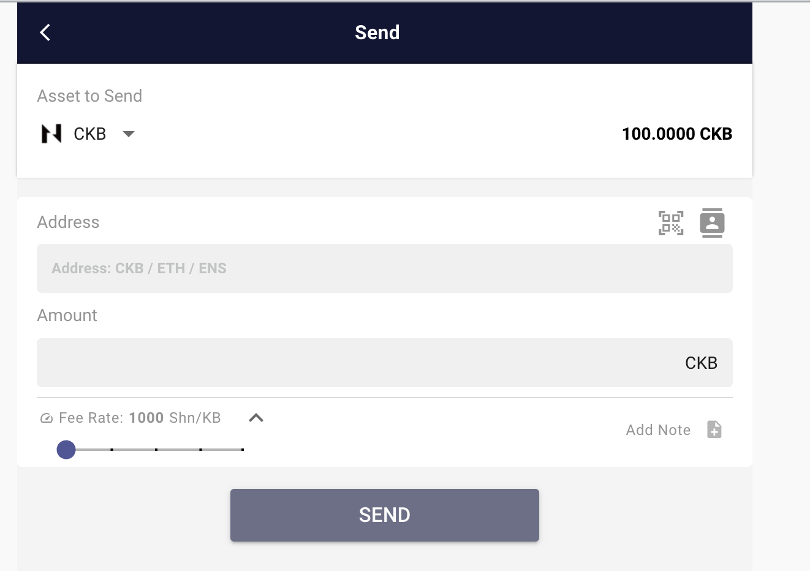
Task: Set fee slider to the middle tick mark
Action: pos(156,450)
